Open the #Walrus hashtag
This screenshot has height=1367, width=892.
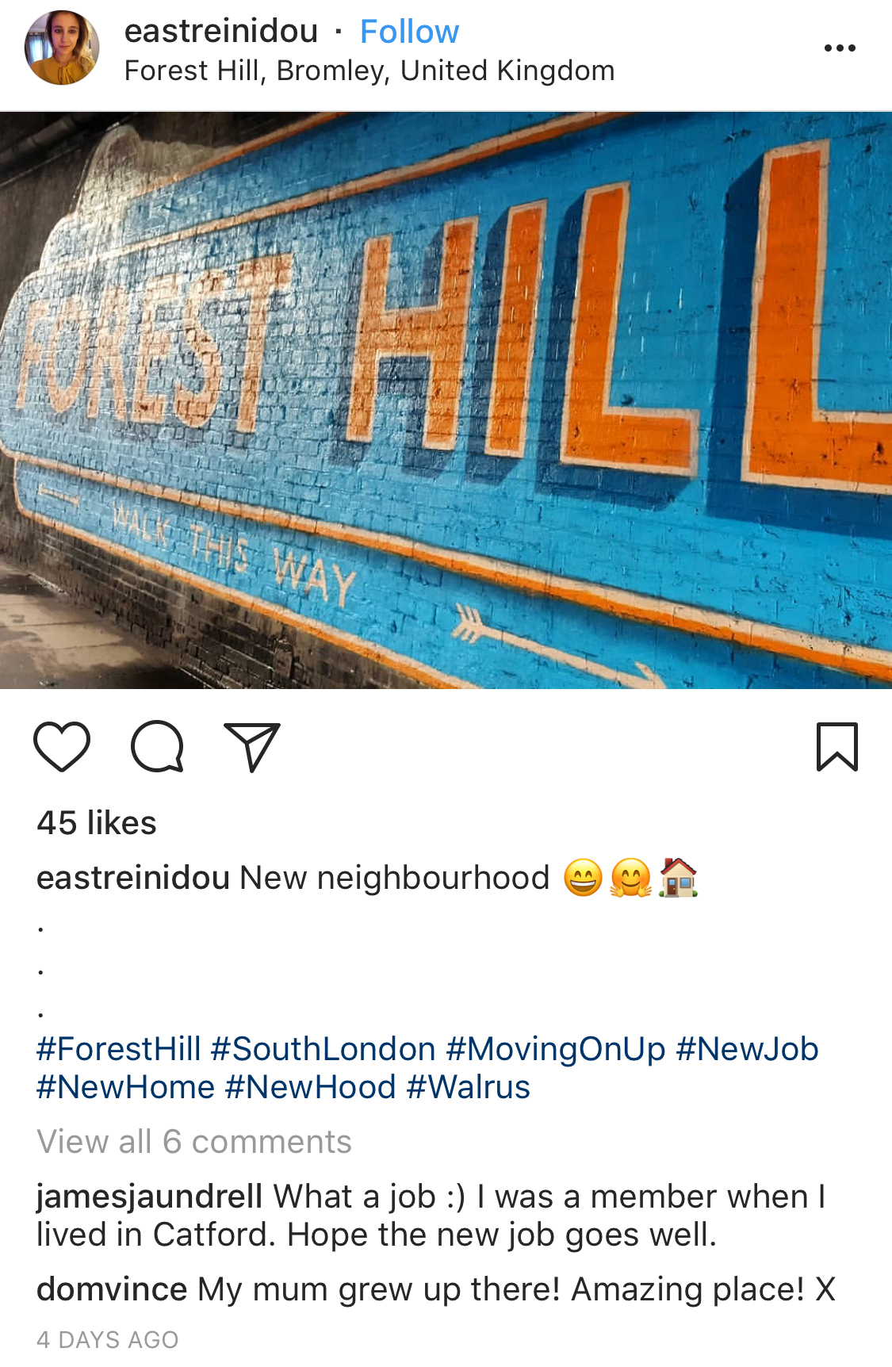click(469, 1087)
